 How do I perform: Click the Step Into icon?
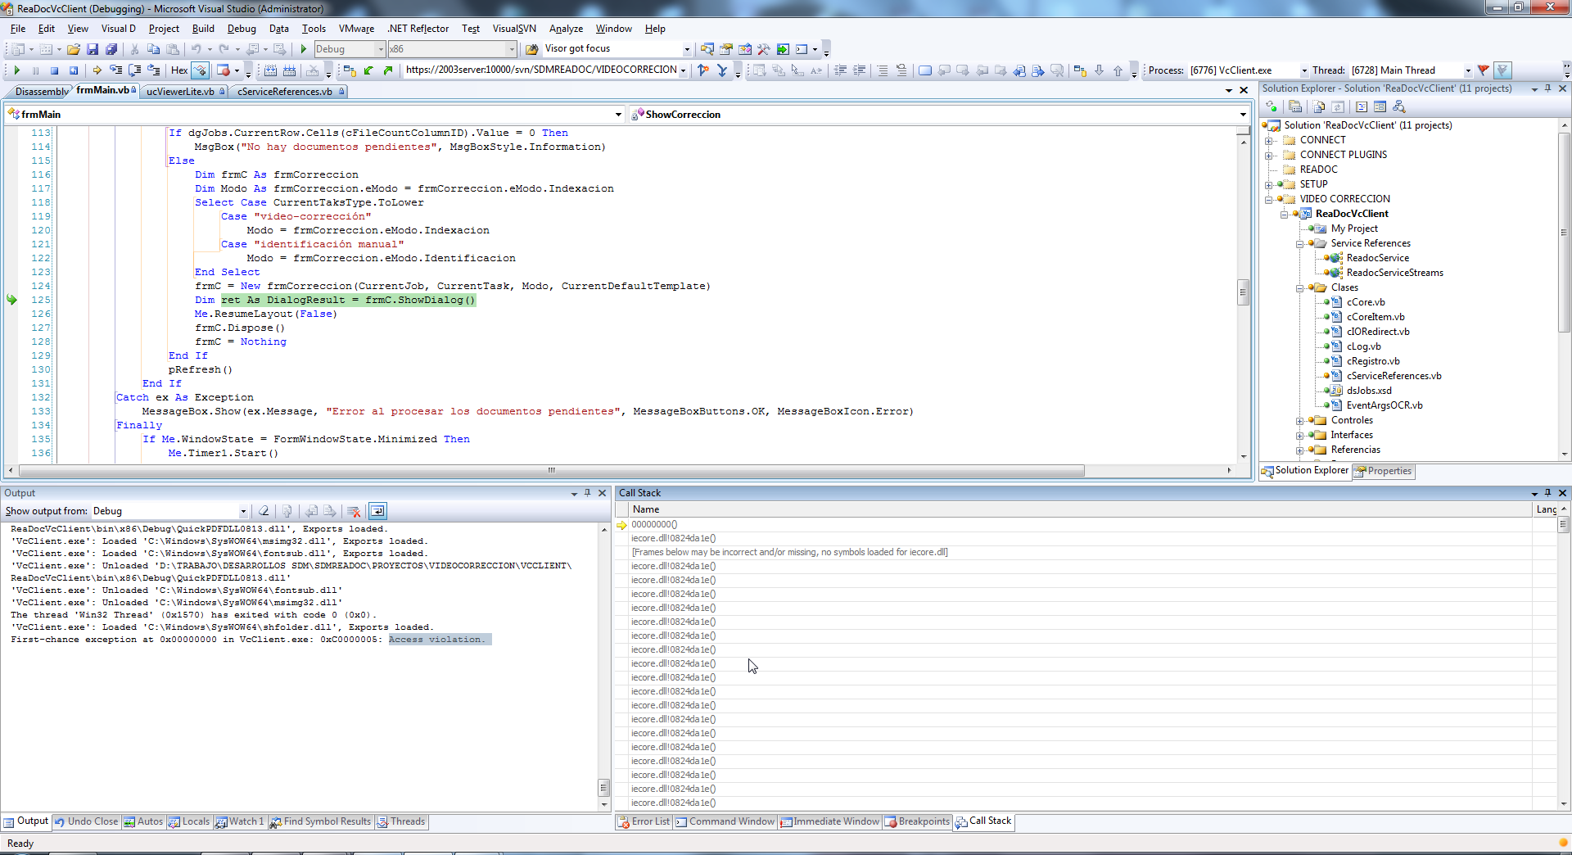tap(115, 70)
